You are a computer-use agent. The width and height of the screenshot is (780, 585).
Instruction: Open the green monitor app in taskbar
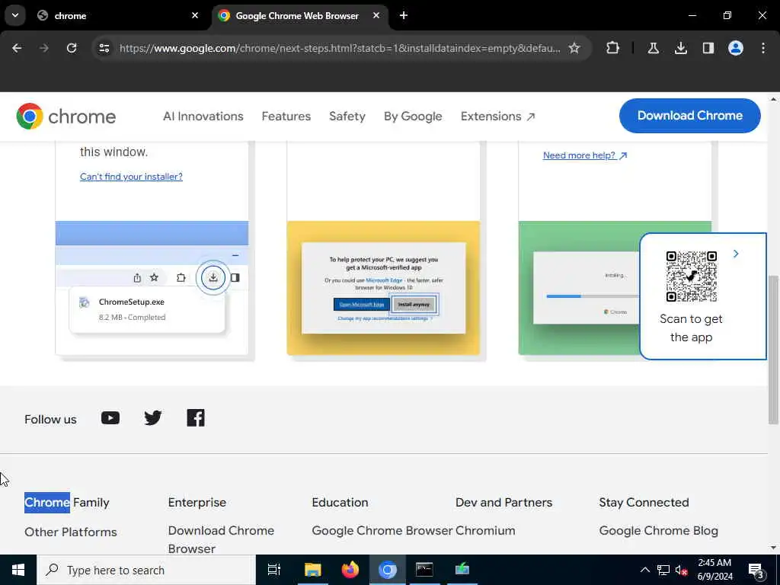[462, 570]
